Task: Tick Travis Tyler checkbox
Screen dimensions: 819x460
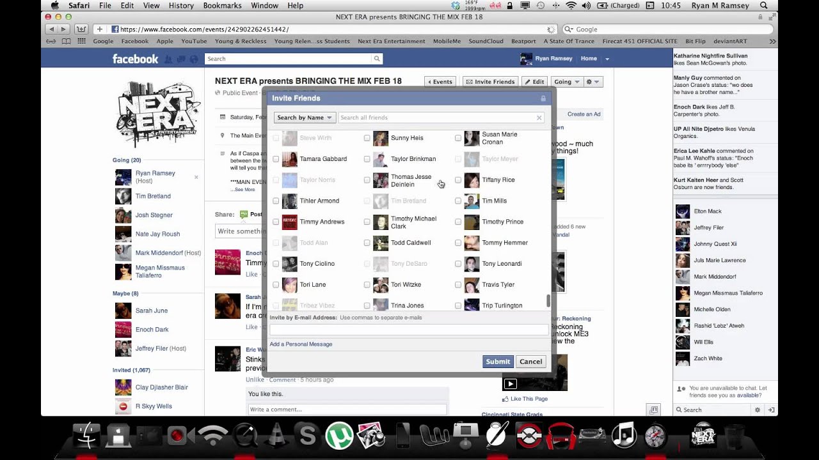Action: 458,285
